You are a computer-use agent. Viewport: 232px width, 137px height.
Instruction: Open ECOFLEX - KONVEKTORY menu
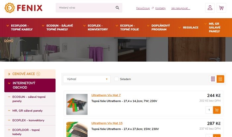point(98,27)
